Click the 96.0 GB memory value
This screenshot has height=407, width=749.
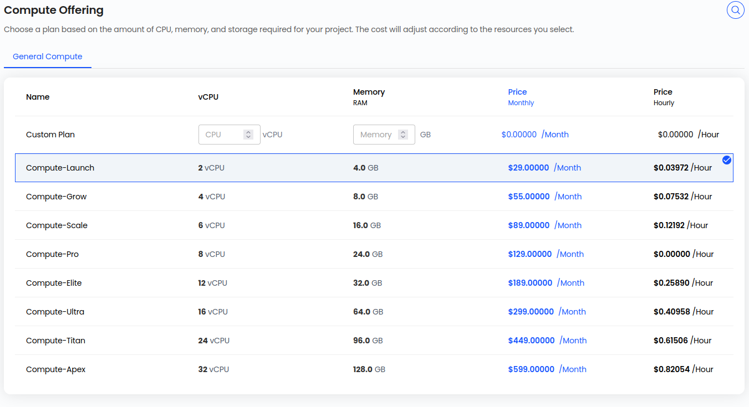coord(368,341)
